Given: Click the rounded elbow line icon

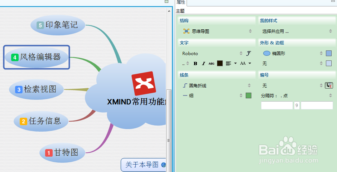Looking at the screenshot, I should (x=185, y=86).
